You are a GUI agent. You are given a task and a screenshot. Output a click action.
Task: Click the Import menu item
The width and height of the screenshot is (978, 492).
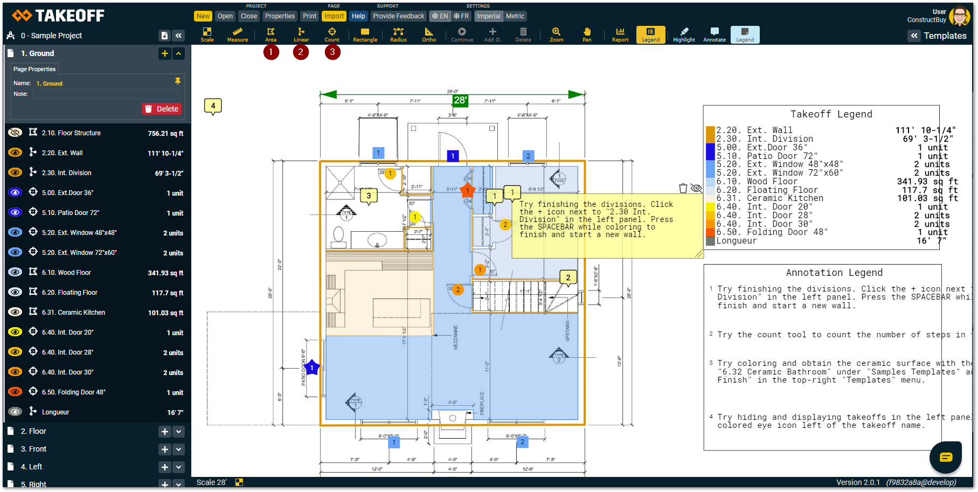(x=334, y=16)
